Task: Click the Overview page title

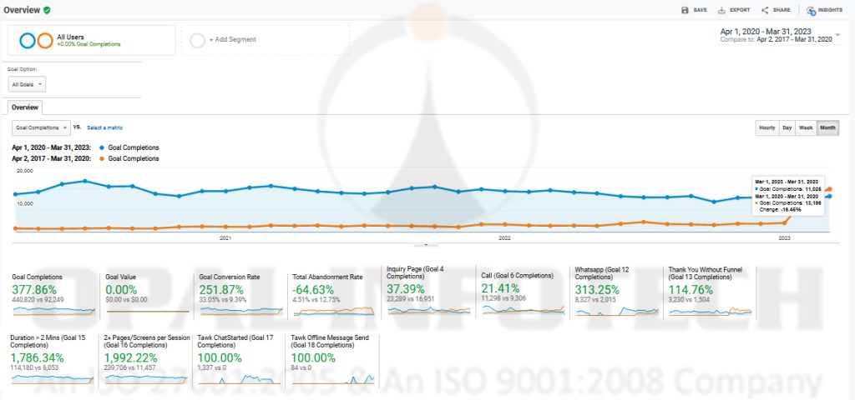Action: tap(21, 10)
